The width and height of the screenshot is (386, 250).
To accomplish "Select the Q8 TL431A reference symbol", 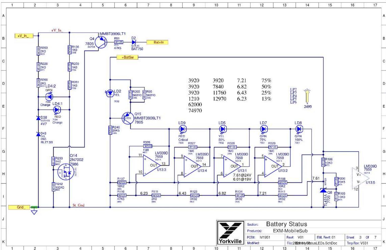I will [x=323, y=191].
